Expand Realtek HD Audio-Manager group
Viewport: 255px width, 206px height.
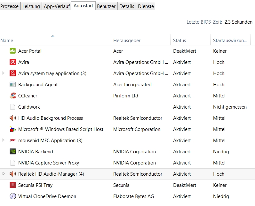[4, 174]
